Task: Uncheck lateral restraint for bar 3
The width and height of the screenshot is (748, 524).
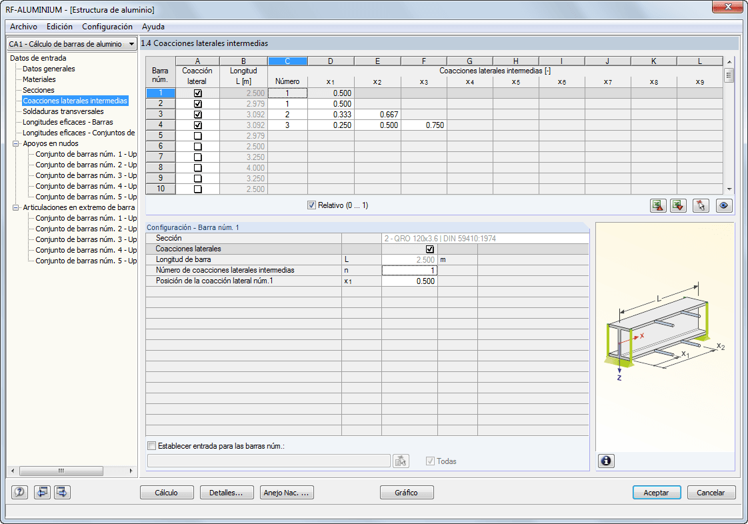Action: coord(198,115)
